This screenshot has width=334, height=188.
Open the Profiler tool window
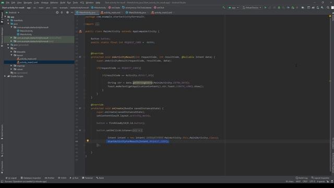(50, 178)
